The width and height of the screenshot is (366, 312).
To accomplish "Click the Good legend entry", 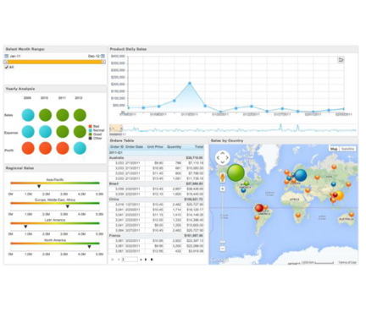I will pyautogui.click(x=95, y=134).
